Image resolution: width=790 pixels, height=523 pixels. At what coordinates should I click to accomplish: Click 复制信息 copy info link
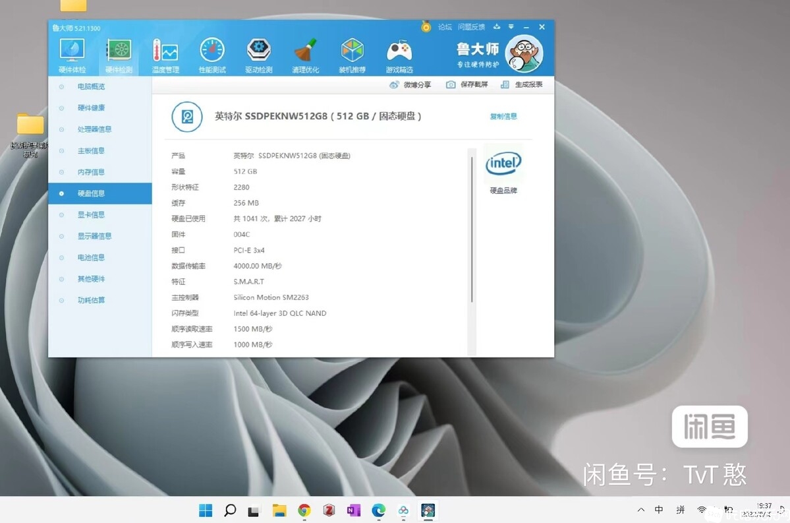[503, 117]
